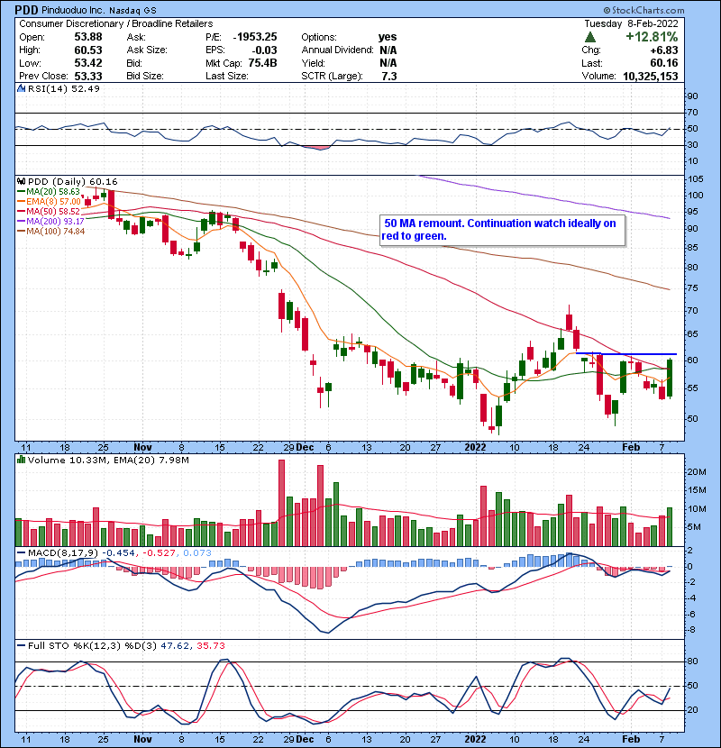
Task: Click the Options value yes
Action: click(388, 37)
